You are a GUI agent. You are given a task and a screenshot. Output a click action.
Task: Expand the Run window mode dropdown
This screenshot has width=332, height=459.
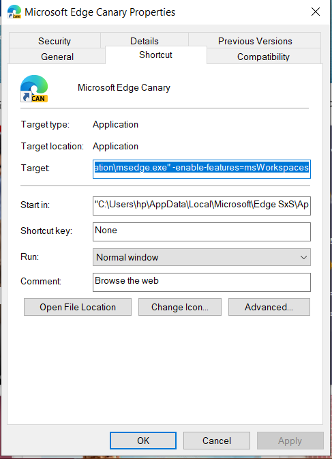point(202,257)
